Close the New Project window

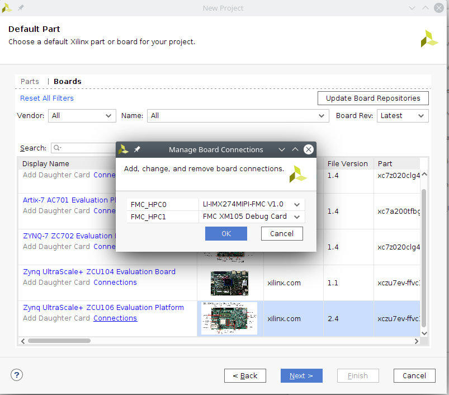[x=439, y=8]
